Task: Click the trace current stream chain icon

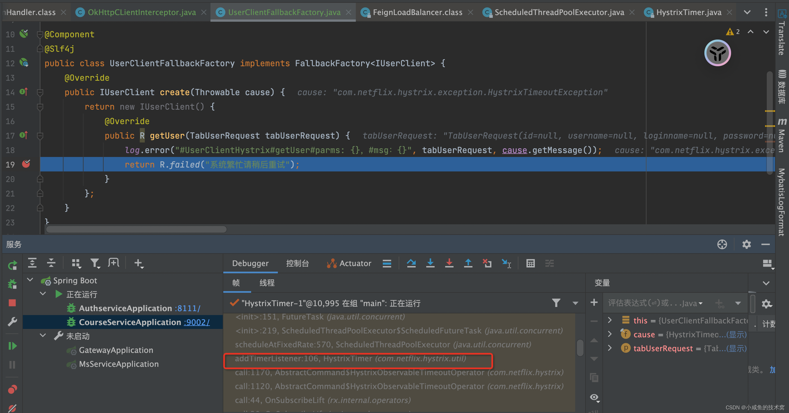Action: (x=550, y=263)
